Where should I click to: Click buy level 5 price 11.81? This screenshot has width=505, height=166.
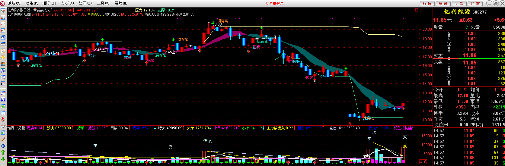(x=470, y=84)
